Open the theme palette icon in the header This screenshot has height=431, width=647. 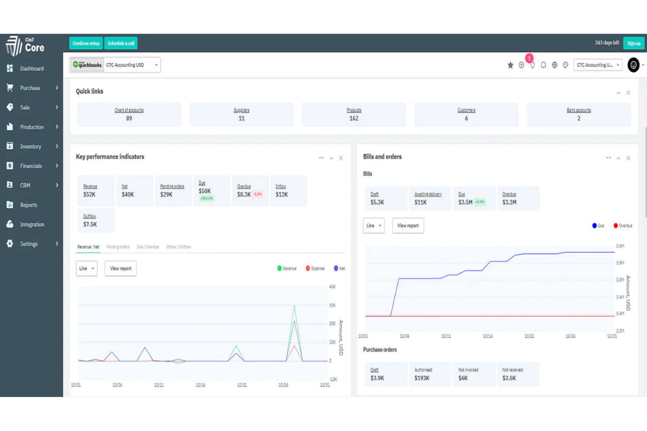pyautogui.click(x=565, y=65)
